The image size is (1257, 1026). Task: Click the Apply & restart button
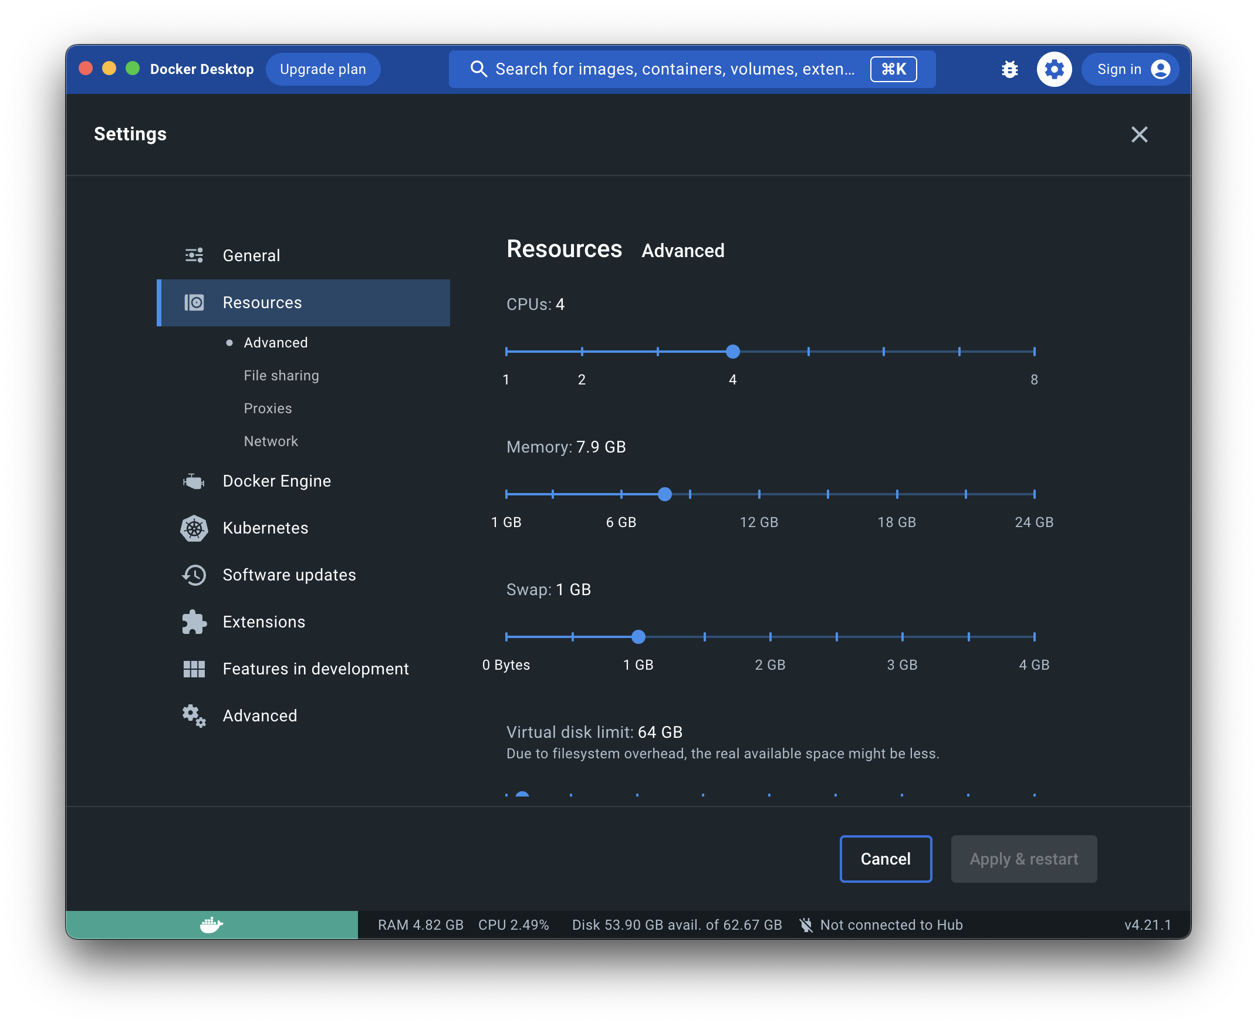(x=1023, y=859)
